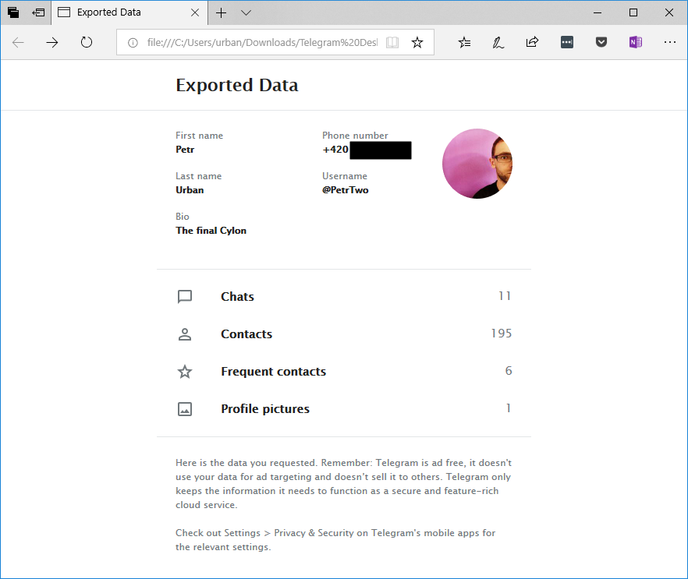Click the first name value Petr
The image size is (688, 579).
185,150
